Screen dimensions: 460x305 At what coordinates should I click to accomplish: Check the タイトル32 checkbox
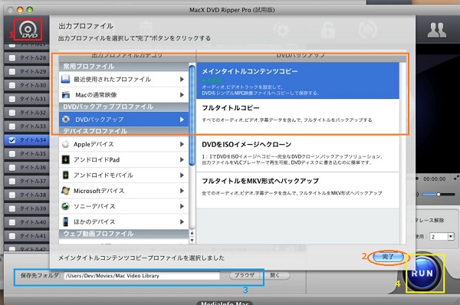pos(12,113)
